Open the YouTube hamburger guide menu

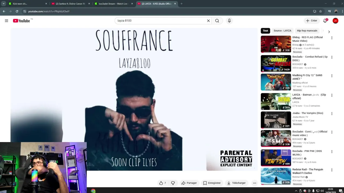(x=6, y=21)
